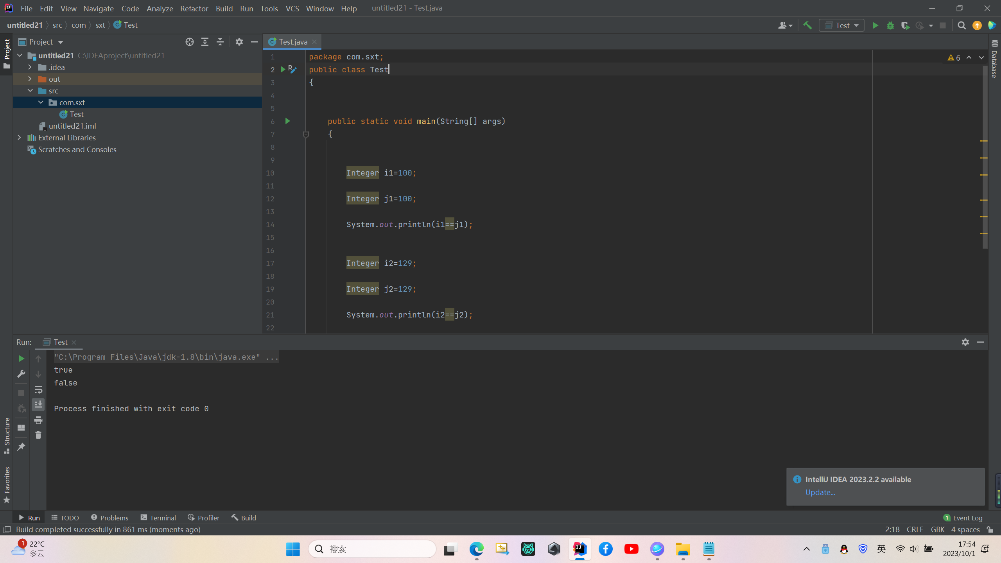Open the Test run configuration dropdown
1001x563 pixels.
[x=842, y=25]
